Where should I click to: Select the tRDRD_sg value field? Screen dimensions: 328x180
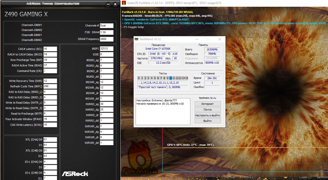pyautogui.click(x=107, y=60)
